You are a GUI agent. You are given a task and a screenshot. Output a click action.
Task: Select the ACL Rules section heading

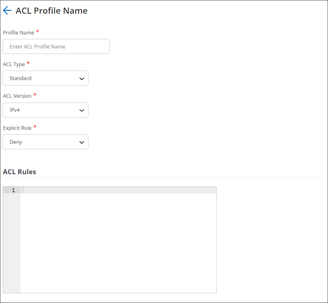[19, 172]
